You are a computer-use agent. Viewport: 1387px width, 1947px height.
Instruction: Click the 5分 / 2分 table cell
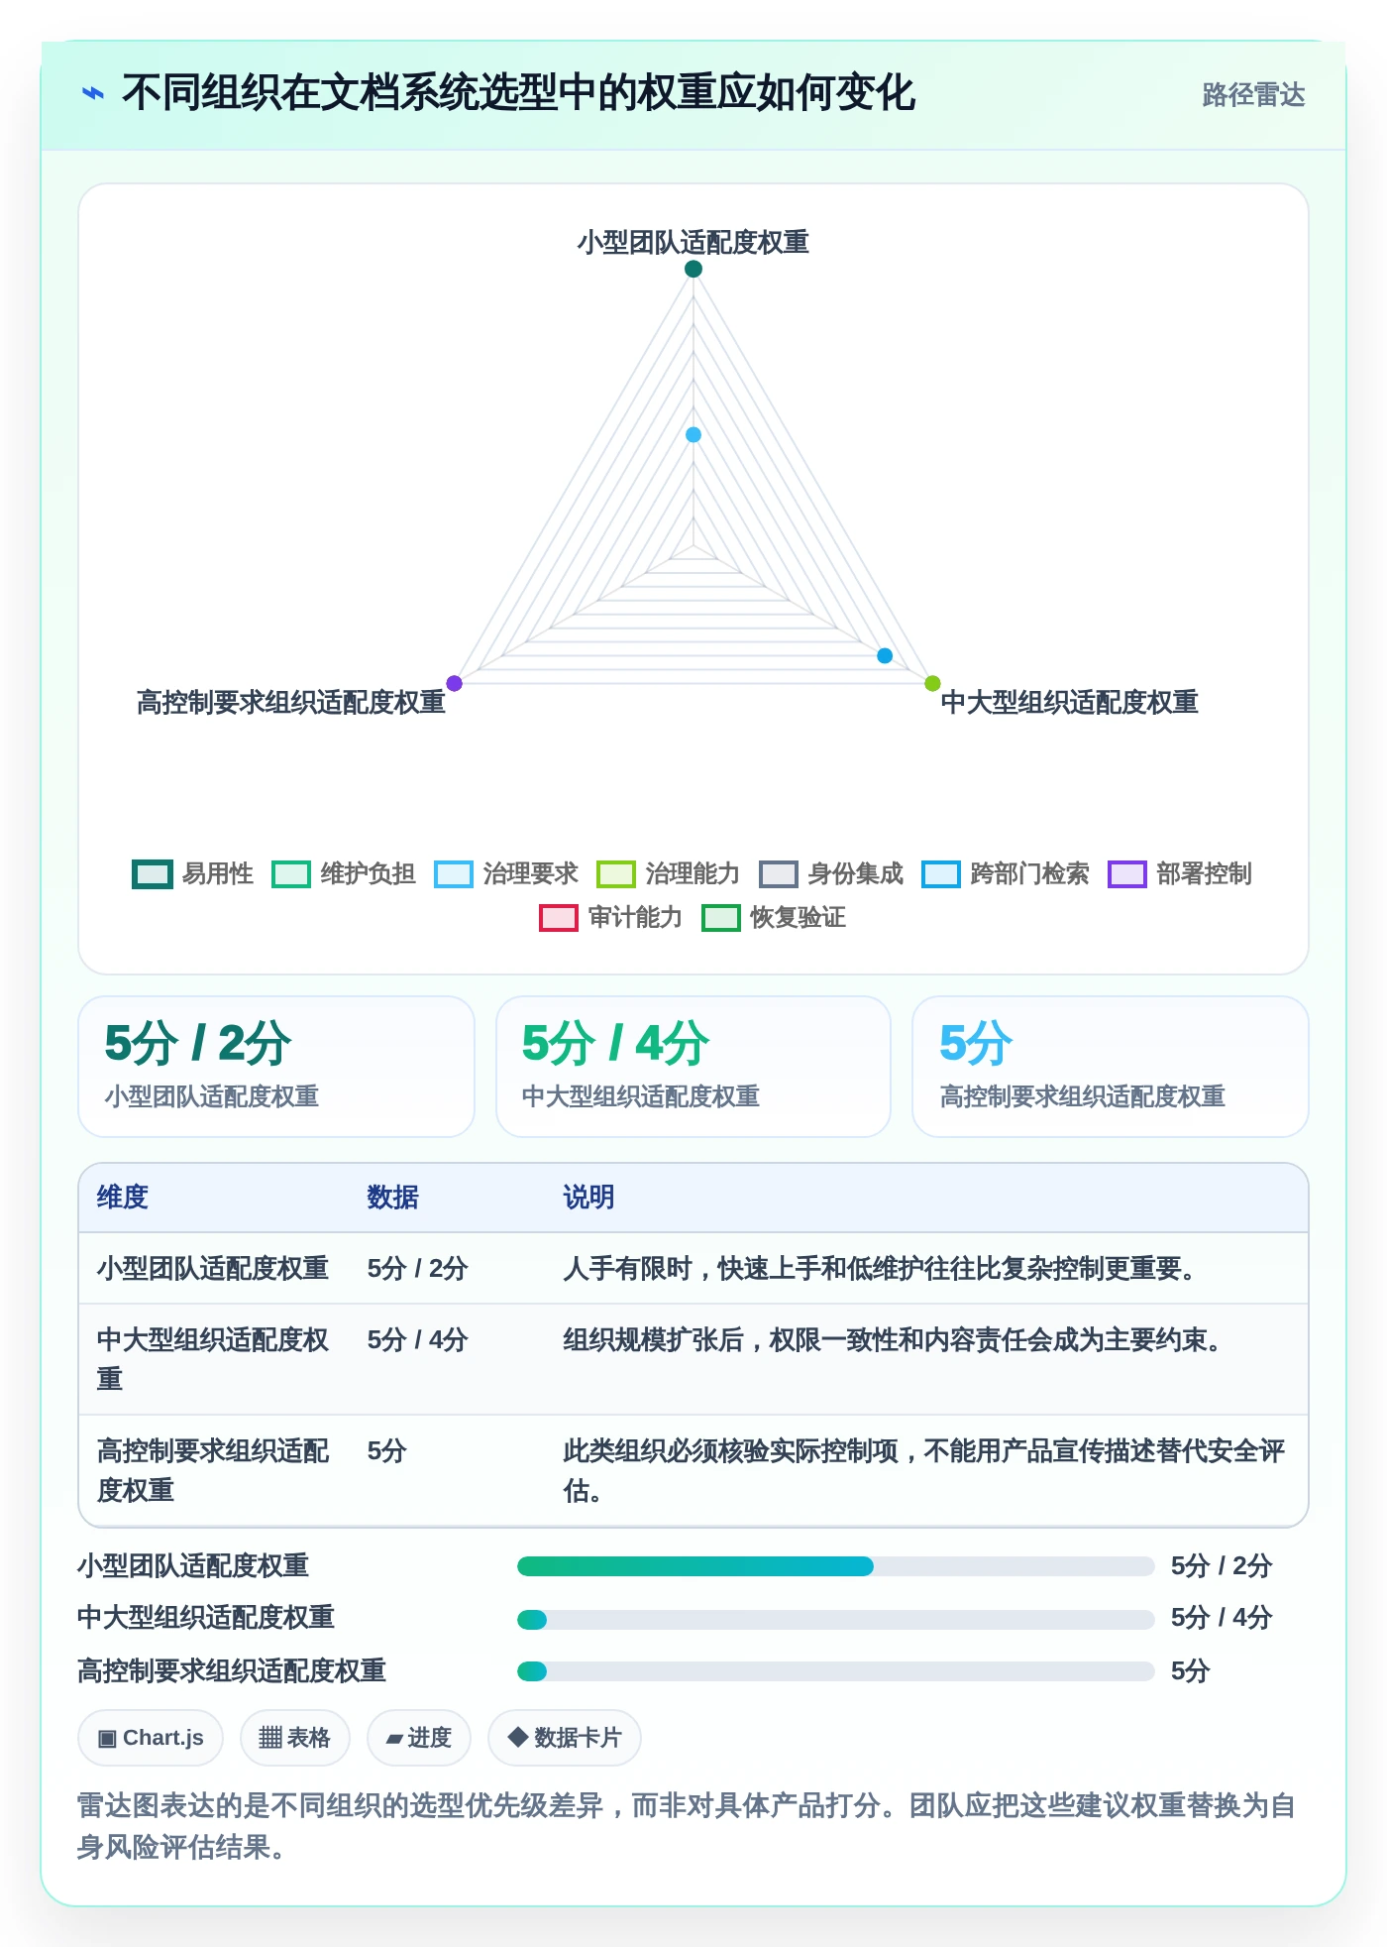[x=417, y=1269]
